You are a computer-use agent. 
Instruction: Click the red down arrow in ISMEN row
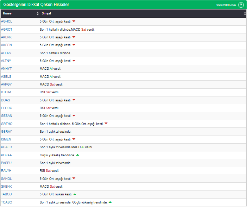[74, 139]
